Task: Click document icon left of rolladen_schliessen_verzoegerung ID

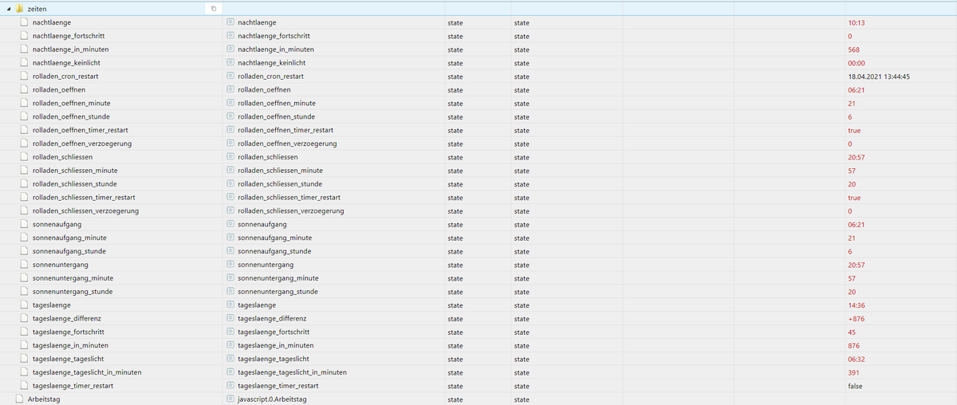Action: (25, 210)
